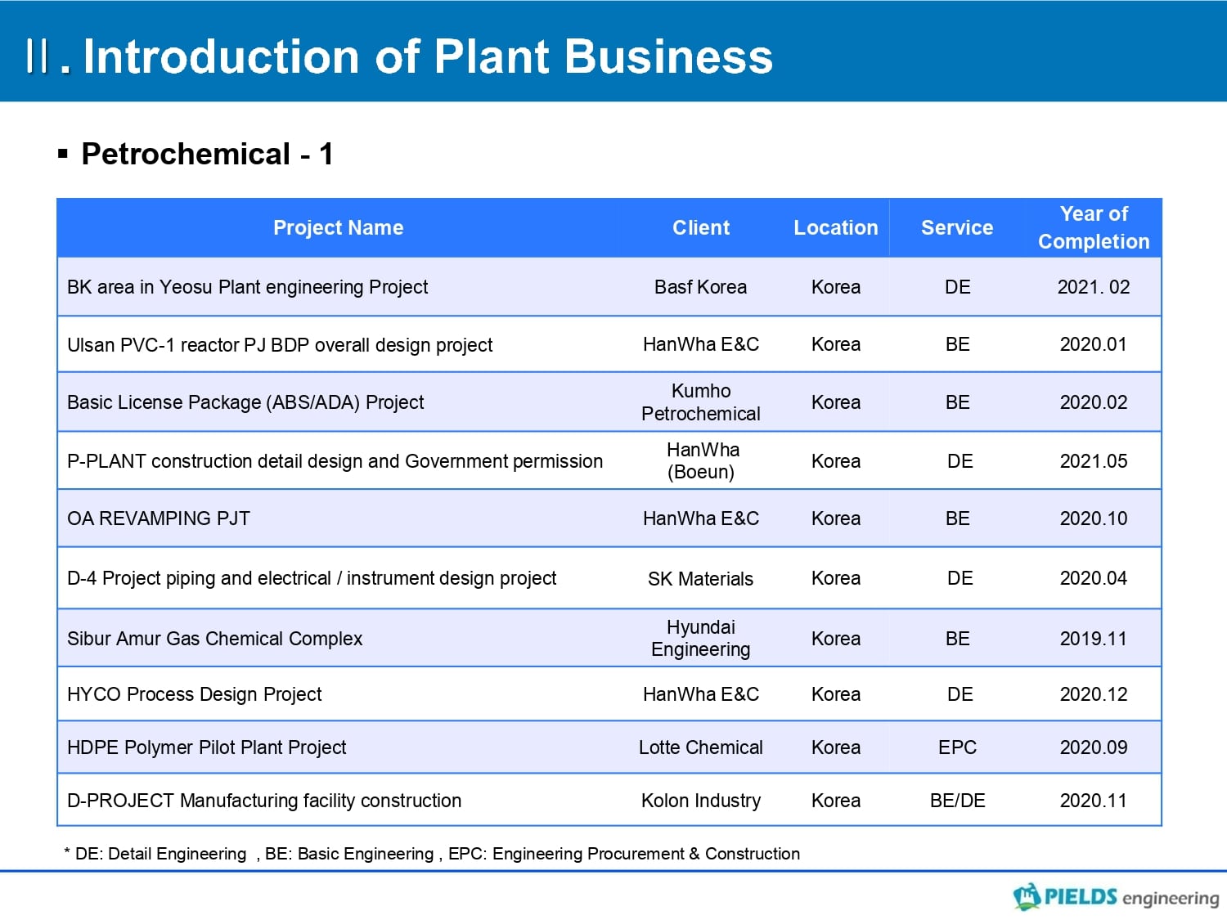1227x920 pixels.
Task: Click the 'Year of Completion' column header
Action: pos(1094,227)
